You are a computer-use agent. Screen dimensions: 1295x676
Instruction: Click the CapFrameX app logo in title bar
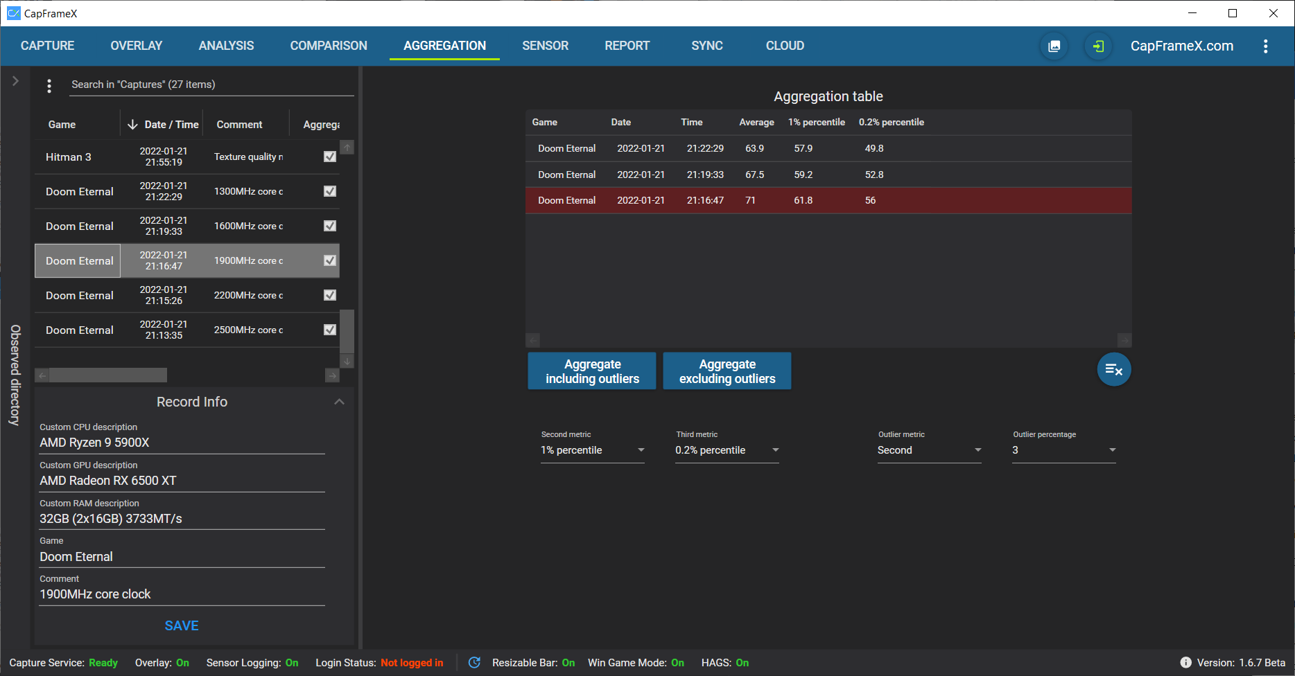point(13,13)
